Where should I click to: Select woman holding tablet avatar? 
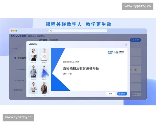tap(33, 55)
